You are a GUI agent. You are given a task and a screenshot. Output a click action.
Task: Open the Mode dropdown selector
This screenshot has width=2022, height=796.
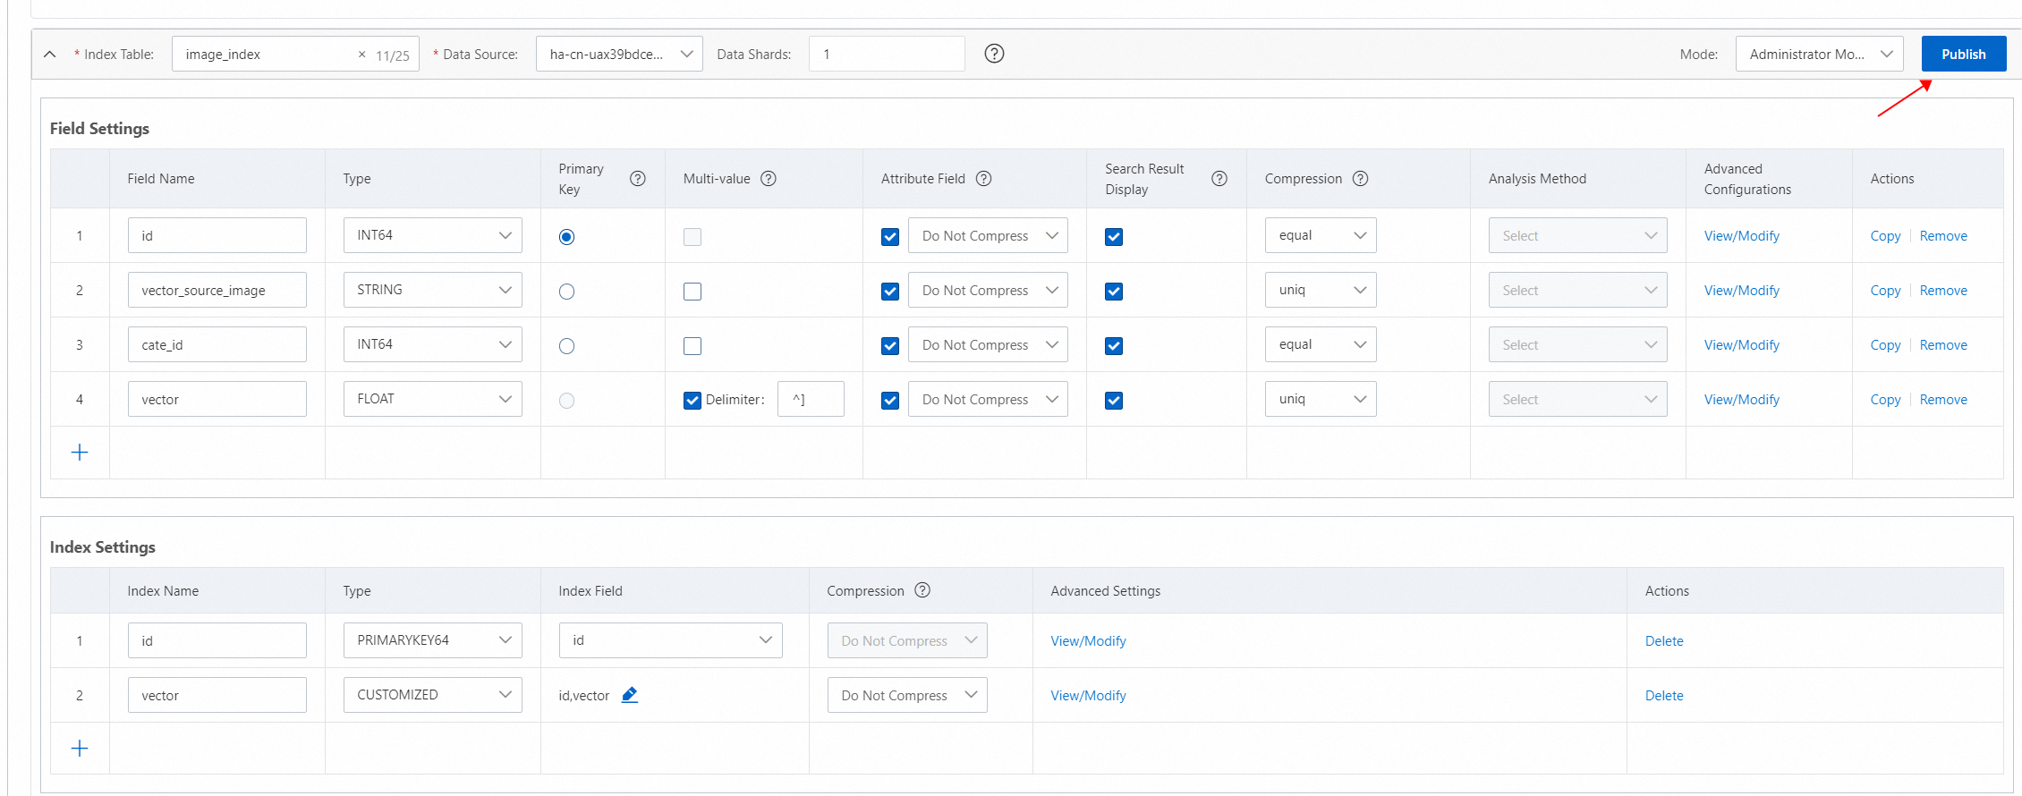(1819, 55)
